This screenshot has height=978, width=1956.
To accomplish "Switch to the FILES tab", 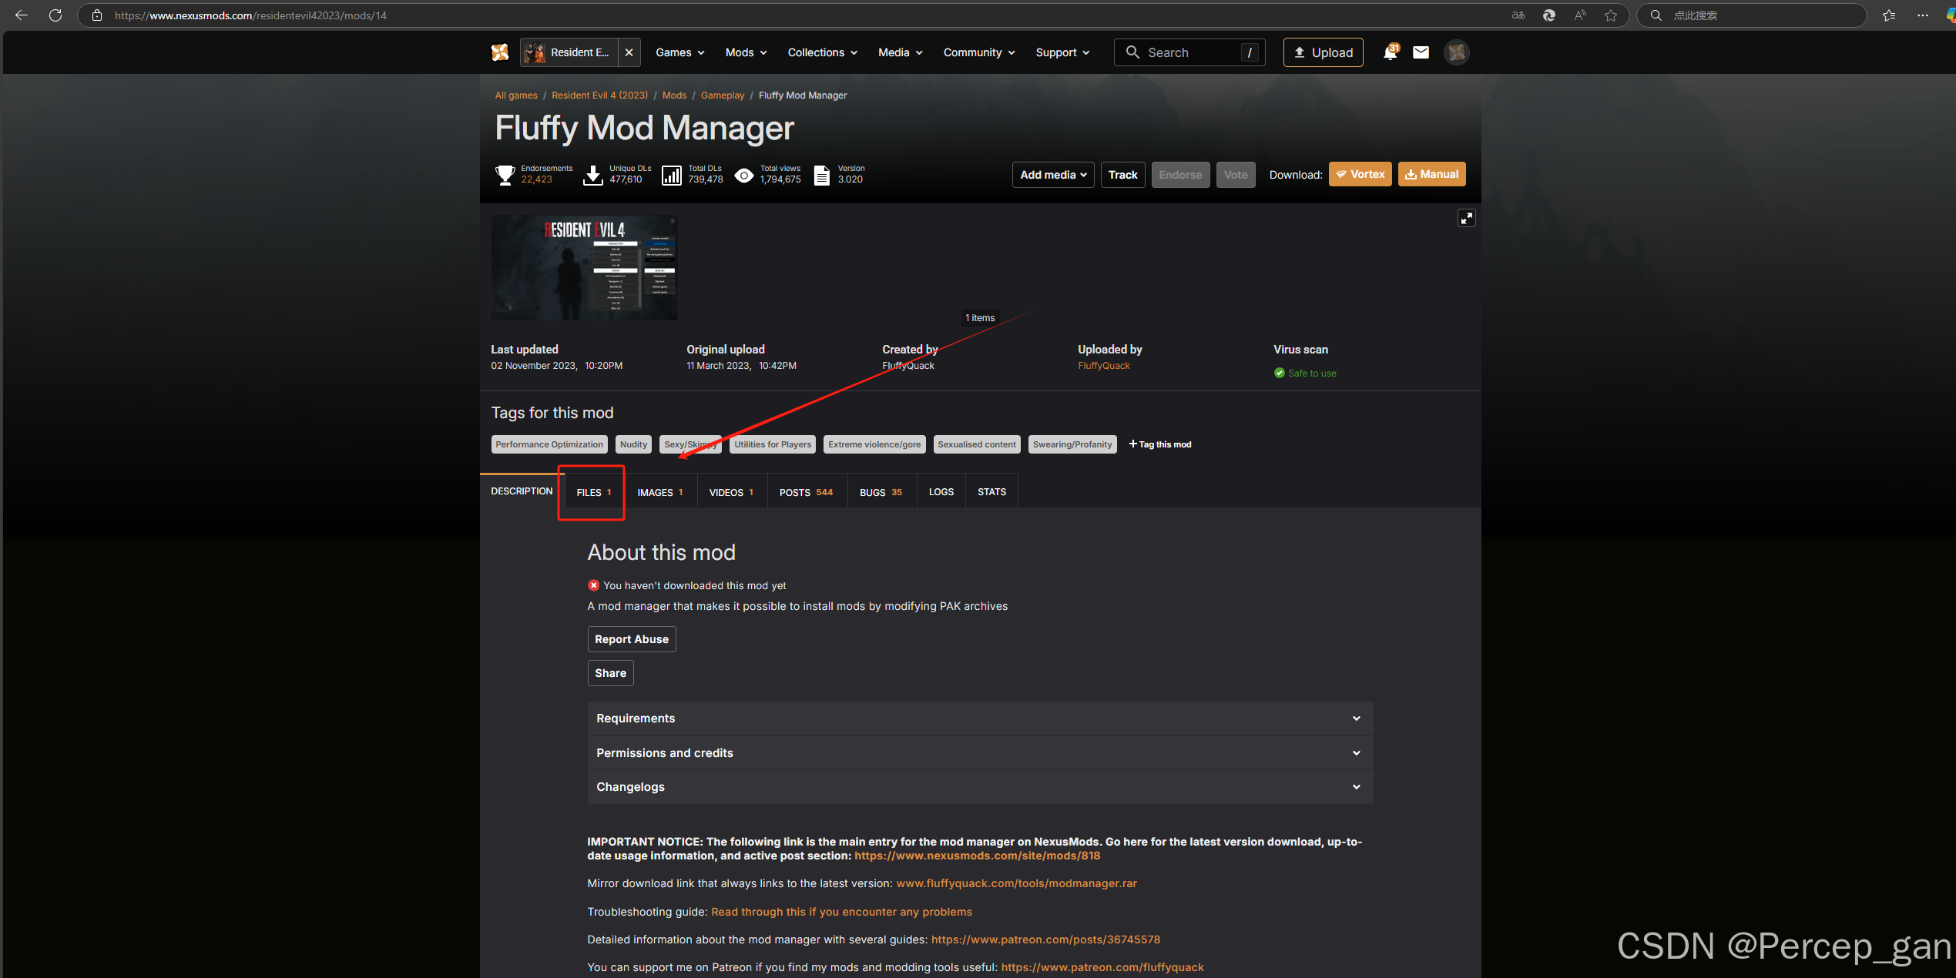I will click(x=592, y=493).
